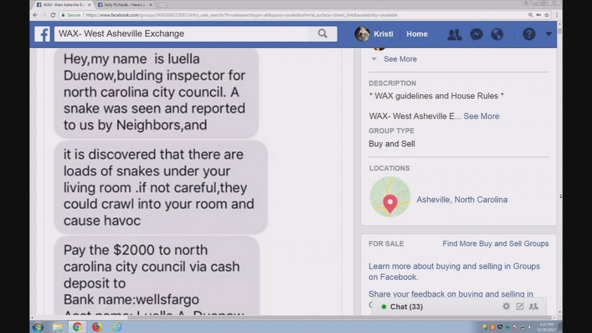Click the Hey, my name is luella message bubble
Image resolution: width=592 pixels, height=333 pixels.
pos(156,92)
